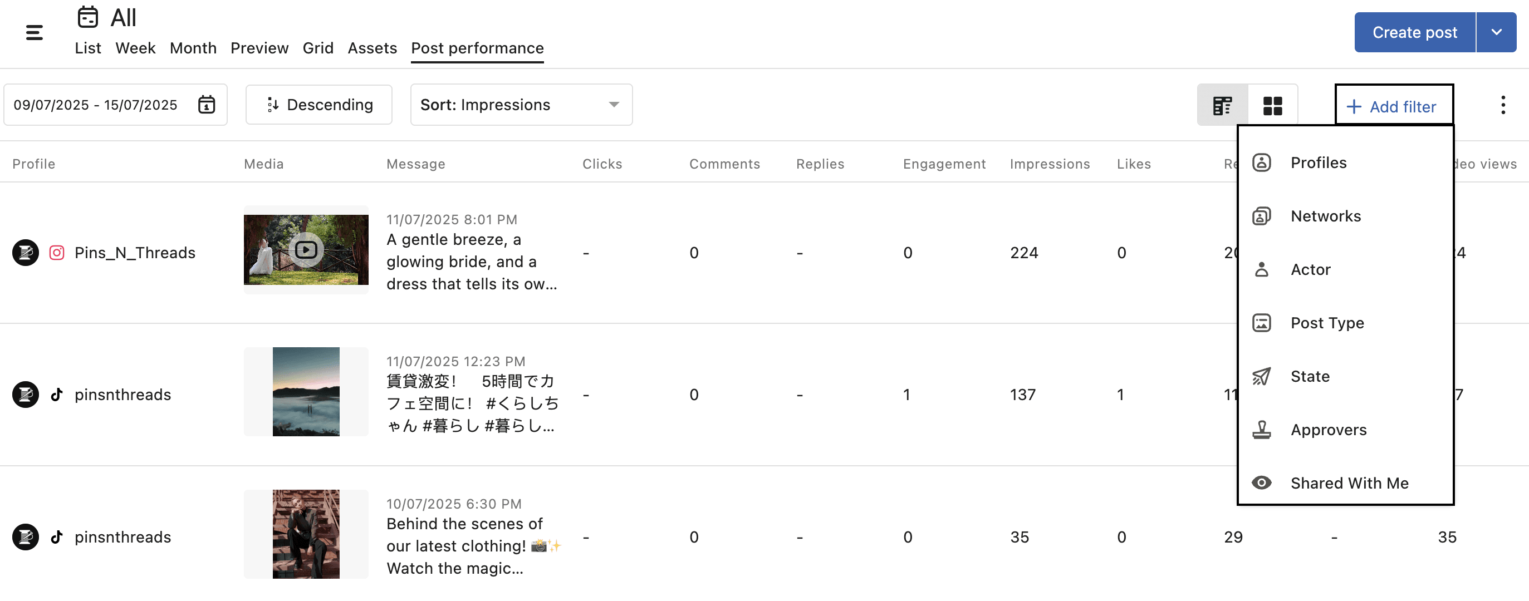Toggle the Descending sort order button
This screenshot has width=1529, height=601.
tap(318, 105)
